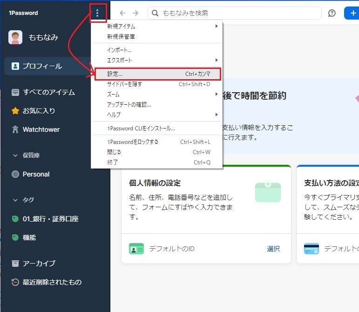Select 1Passwordをロックする menu entry

click(157, 142)
